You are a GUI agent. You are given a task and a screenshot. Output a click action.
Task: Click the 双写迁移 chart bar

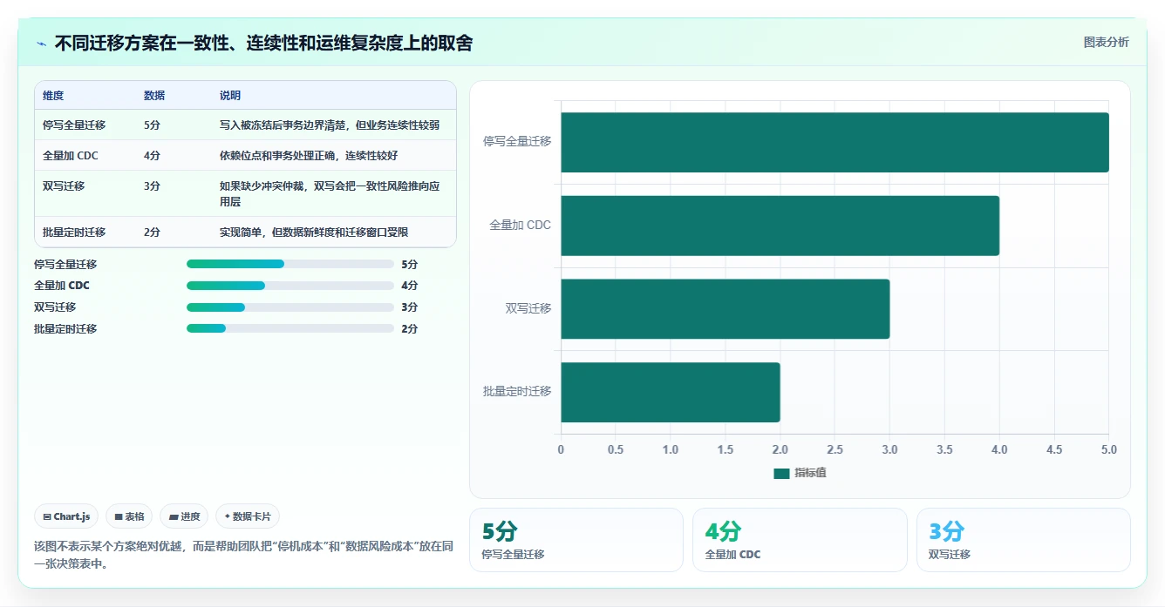point(725,309)
